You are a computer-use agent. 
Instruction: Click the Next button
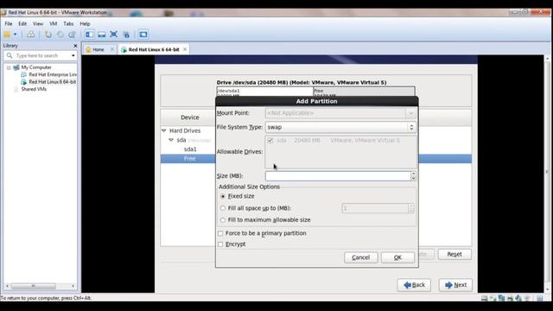[455, 285]
